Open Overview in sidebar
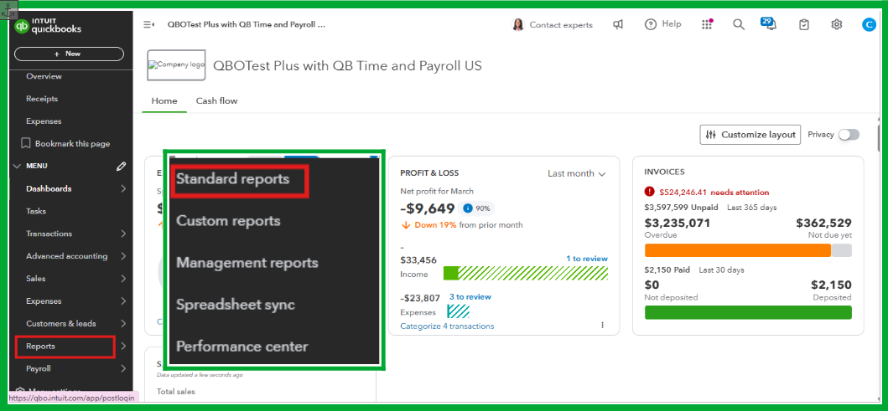This screenshot has height=411, width=888. tap(44, 76)
